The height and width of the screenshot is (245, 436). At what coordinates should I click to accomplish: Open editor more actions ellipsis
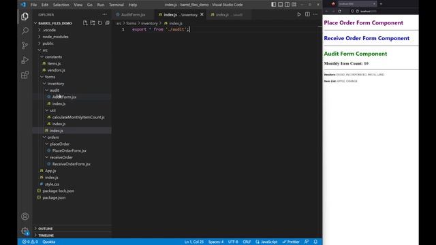click(x=315, y=14)
